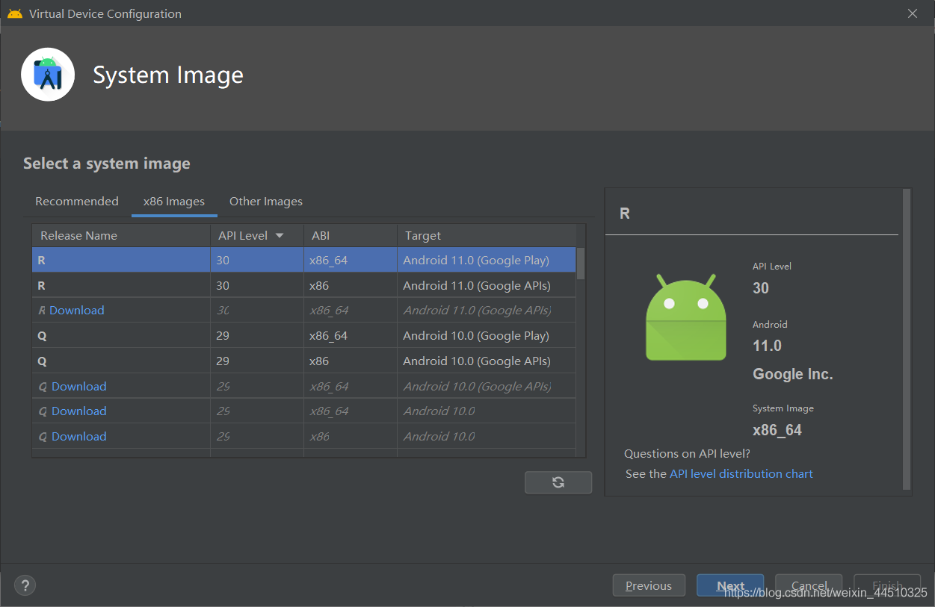Click the Android Studio logo in the header
The height and width of the screenshot is (607, 935).
pos(48,75)
